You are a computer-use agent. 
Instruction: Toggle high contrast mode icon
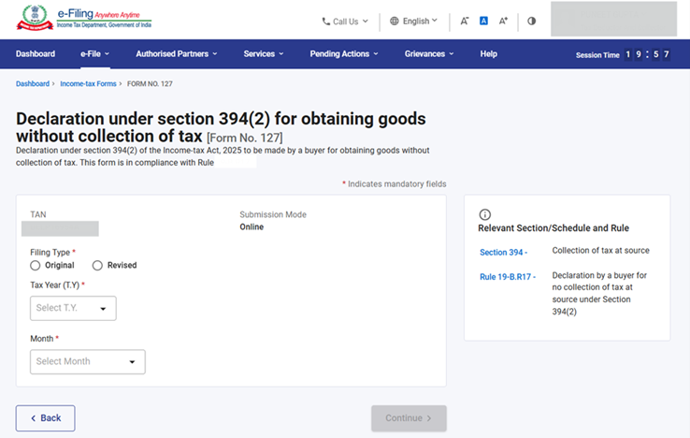coord(532,21)
